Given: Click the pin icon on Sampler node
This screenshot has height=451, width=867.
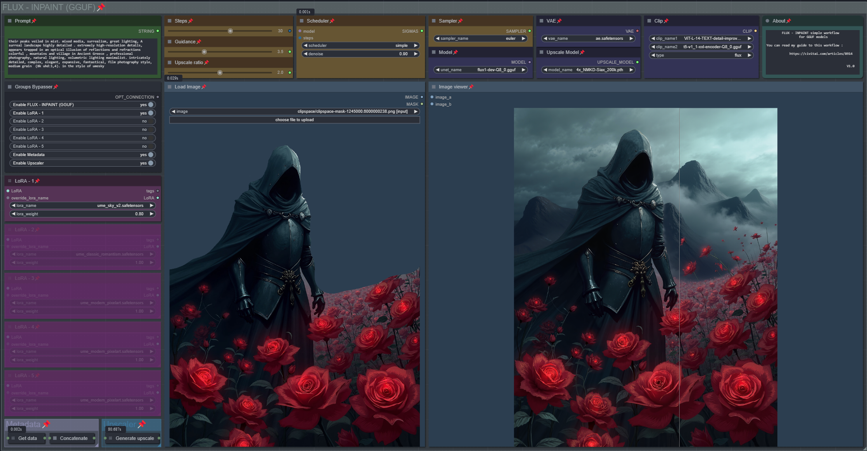Looking at the screenshot, I should [460, 21].
